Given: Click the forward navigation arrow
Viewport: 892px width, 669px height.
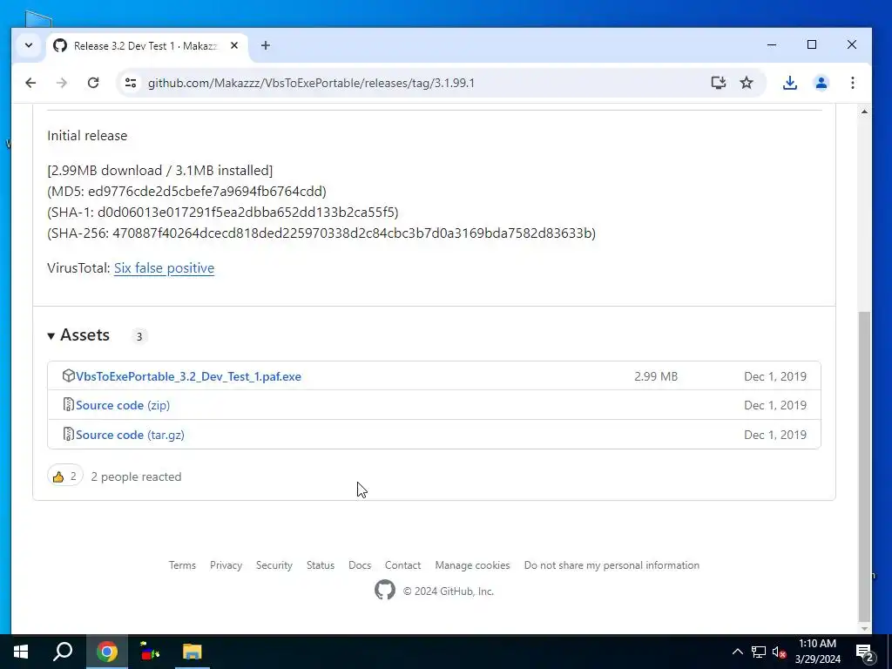Looking at the screenshot, I should (62, 83).
